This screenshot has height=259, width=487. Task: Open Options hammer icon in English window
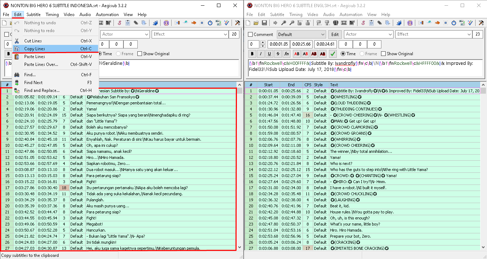(x=481, y=23)
